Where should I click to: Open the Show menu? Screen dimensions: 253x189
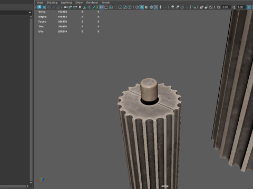coord(79,3)
